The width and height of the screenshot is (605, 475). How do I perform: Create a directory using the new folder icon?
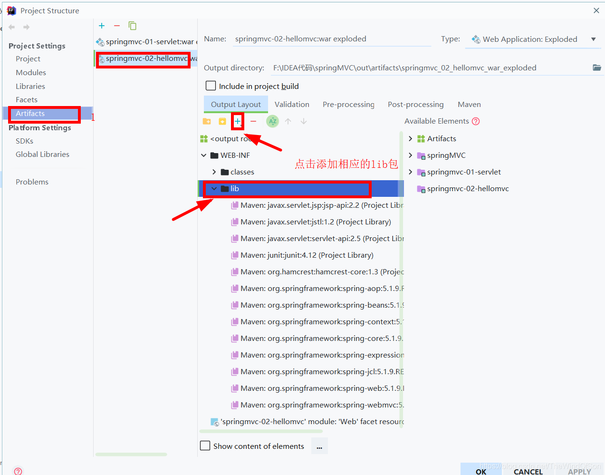pyautogui.click(x=207, y=121)
